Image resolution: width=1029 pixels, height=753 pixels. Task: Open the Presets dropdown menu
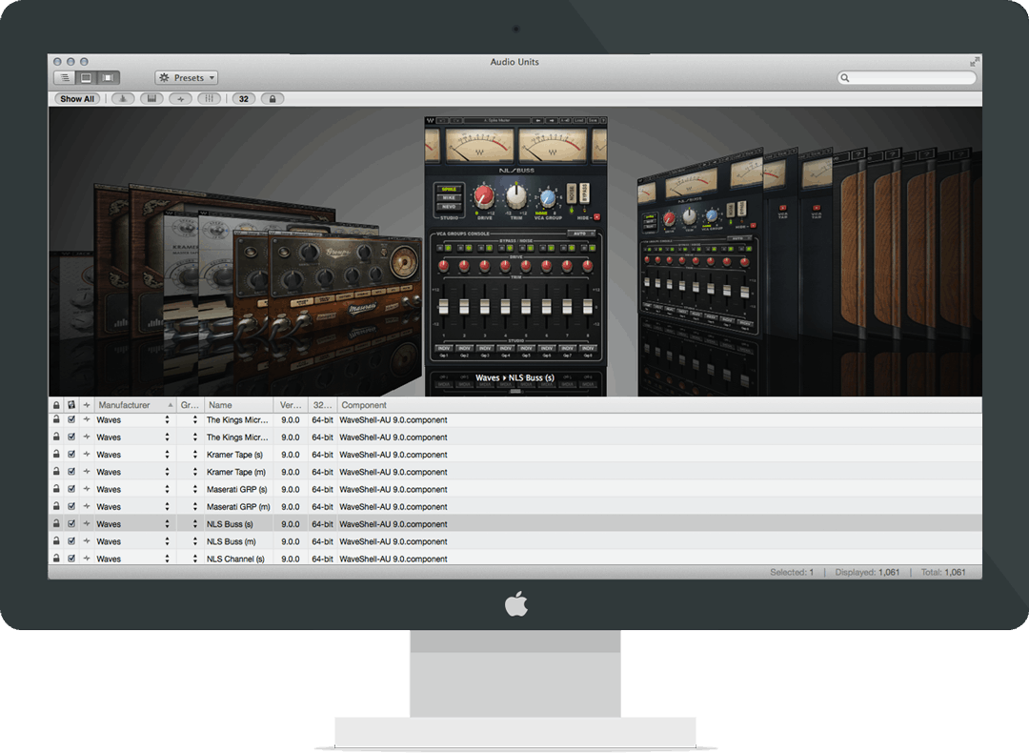(187, 77)
